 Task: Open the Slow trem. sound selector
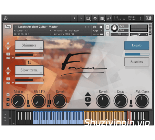29,70
